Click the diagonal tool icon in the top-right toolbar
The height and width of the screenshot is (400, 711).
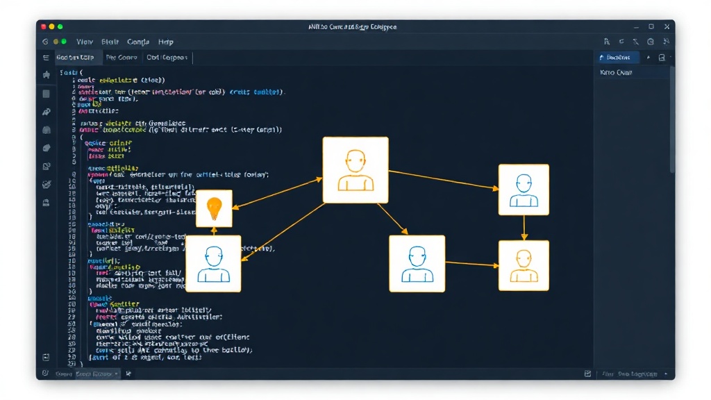(636, 42)
